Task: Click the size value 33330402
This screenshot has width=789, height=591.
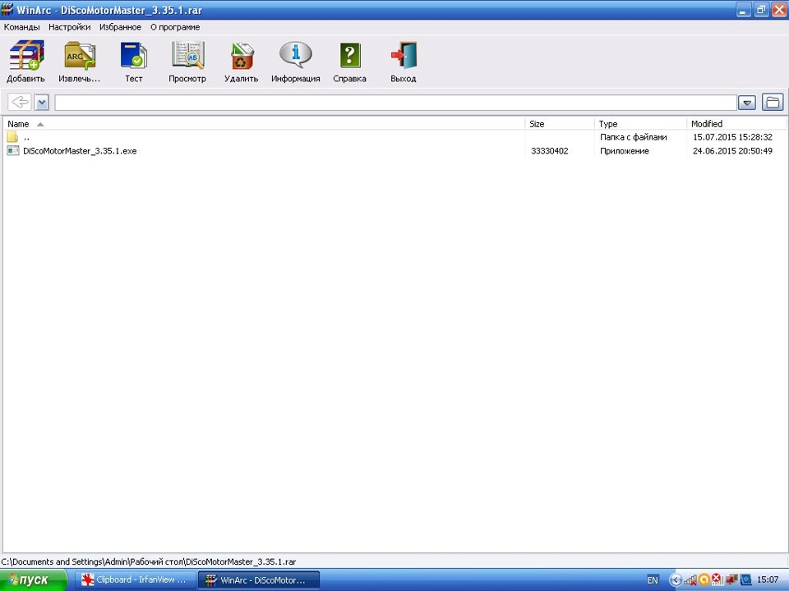Action: coord(550,151)
